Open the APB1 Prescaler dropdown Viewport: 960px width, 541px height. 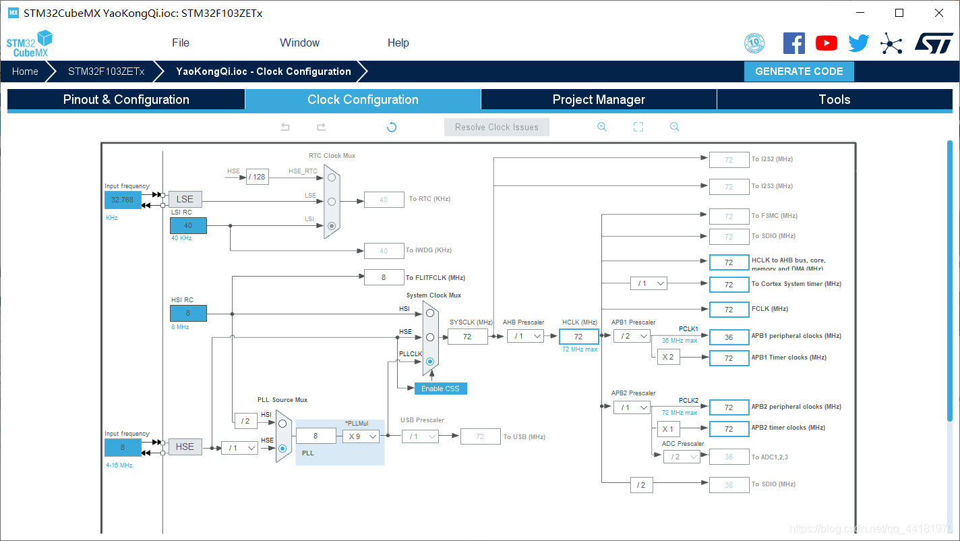pyautogui.click(x=632, y=336)
